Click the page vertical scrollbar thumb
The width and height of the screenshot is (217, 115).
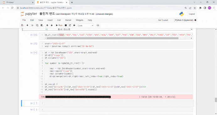pyautogui.click(x=216, y=100)
